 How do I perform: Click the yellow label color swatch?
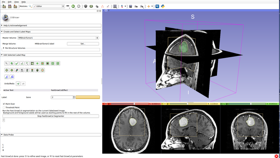(x=87, y=97)
